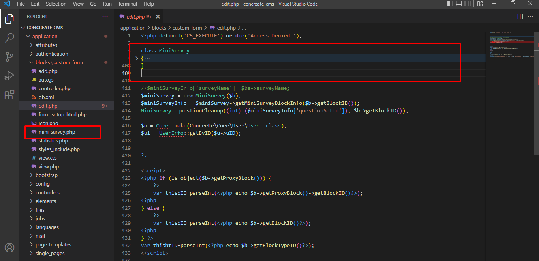Click the code minimap preview
The height and width of the screenshot is (261, 539).
511,44
